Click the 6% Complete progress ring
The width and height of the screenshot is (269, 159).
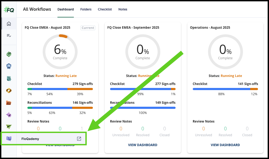[60, 51]
